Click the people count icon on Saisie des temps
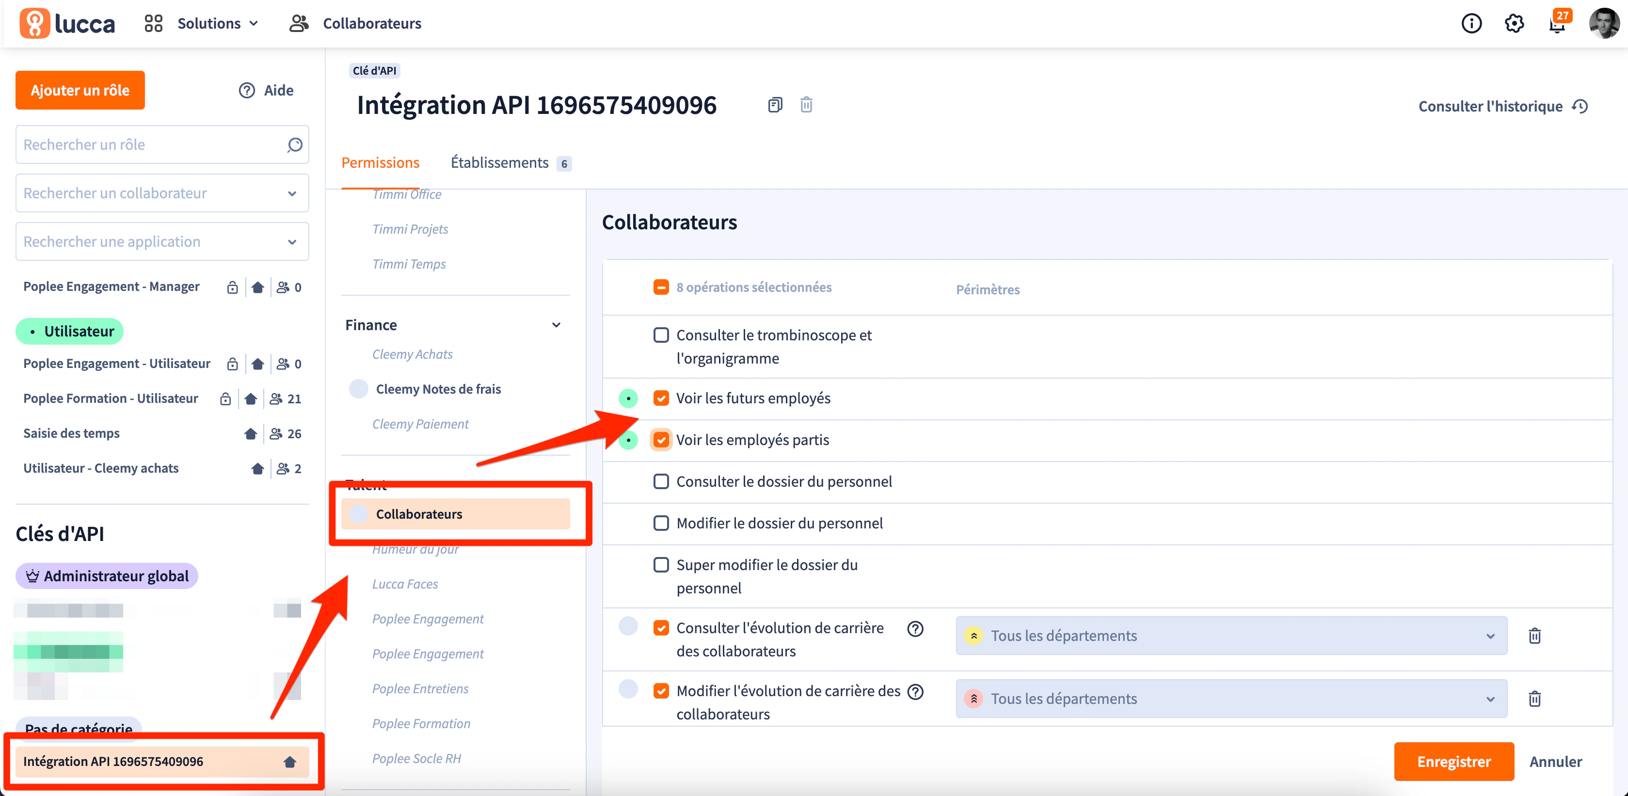 276,433
